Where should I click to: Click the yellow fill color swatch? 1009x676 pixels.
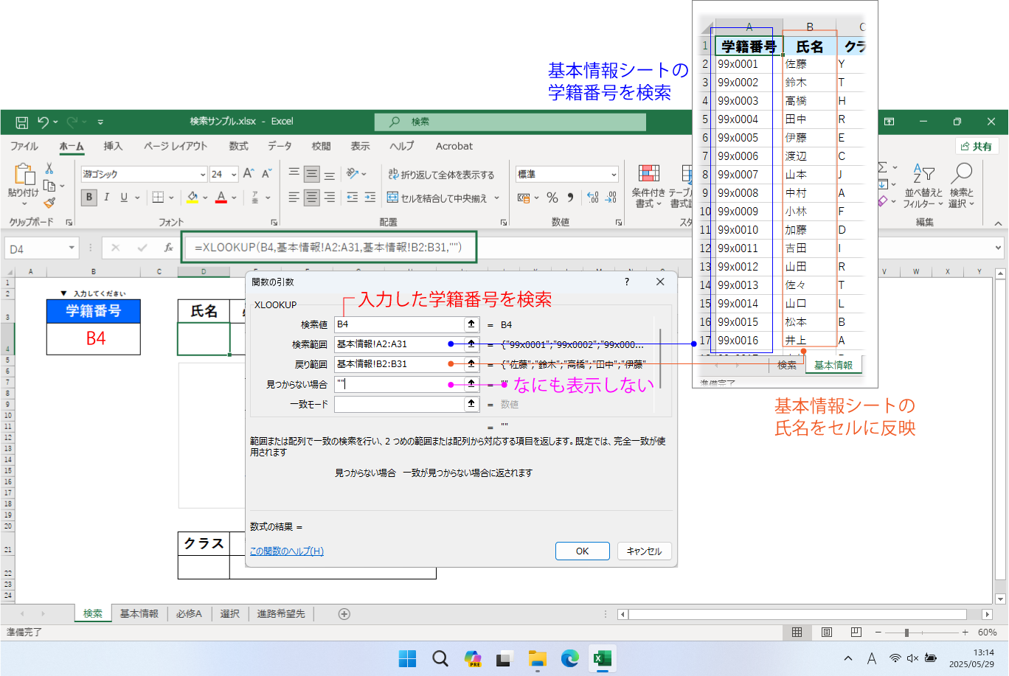pyautogui.click(x=193, y=198)
